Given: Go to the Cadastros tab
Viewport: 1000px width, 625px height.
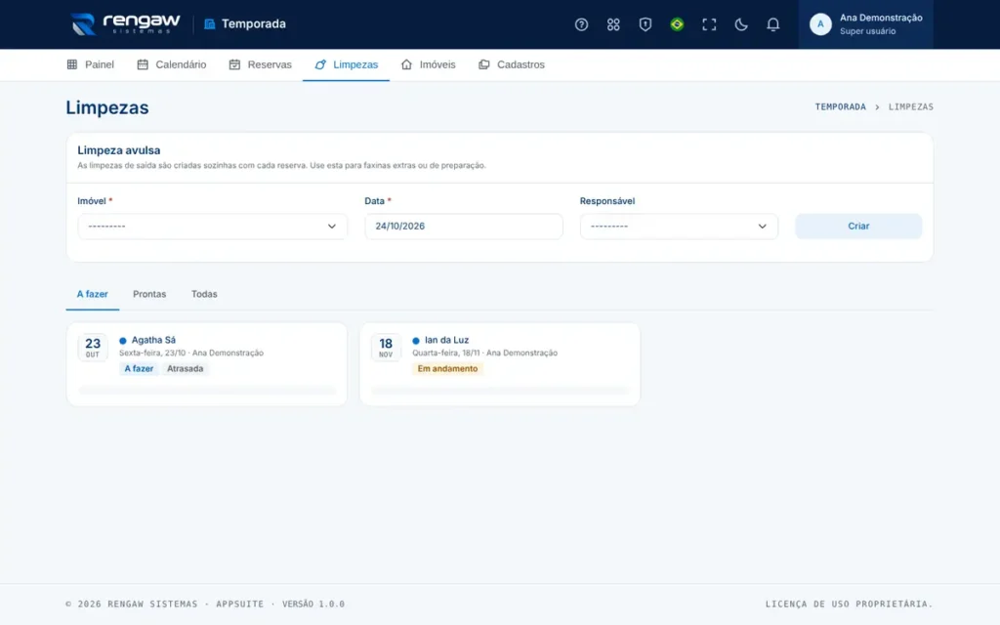Looking at the screenshot, I should (x=512, y=64).
